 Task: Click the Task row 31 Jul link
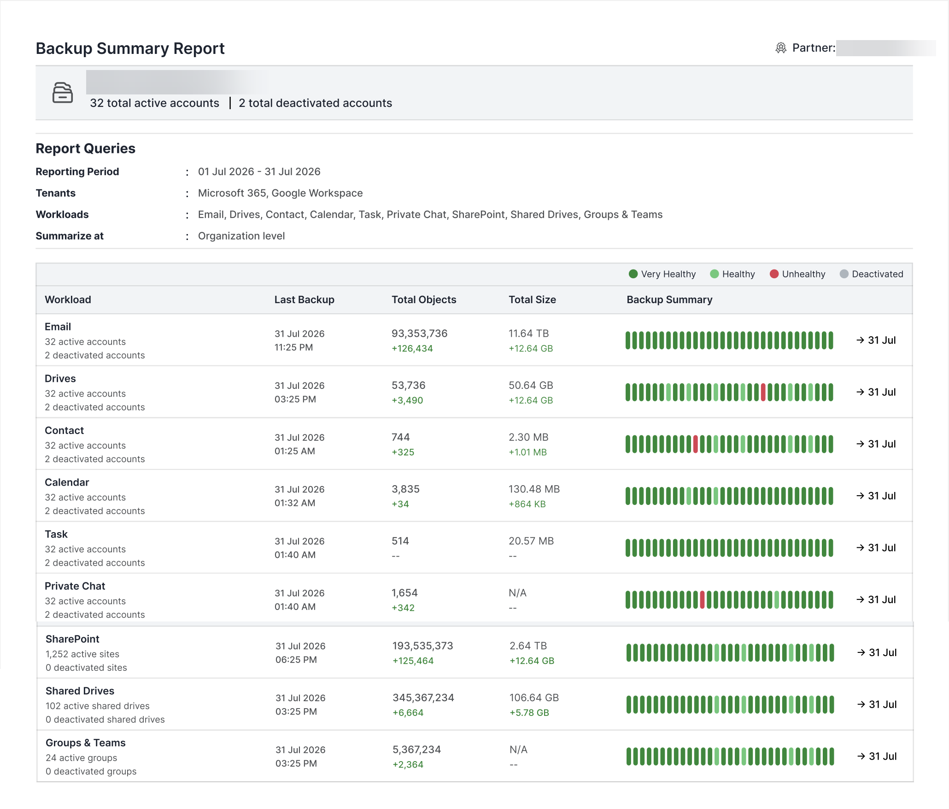876,548
